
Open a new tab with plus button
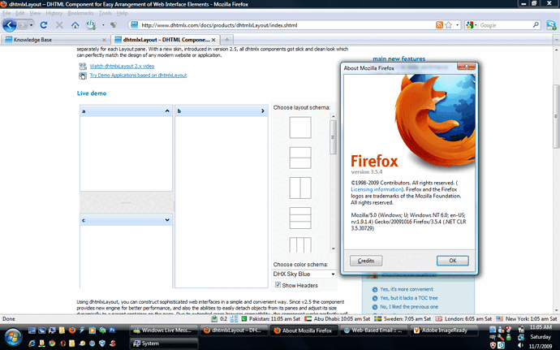[x=226, y=40]
